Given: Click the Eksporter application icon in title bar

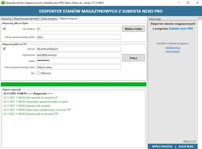Looking at the screenshot, I should 4,3.
